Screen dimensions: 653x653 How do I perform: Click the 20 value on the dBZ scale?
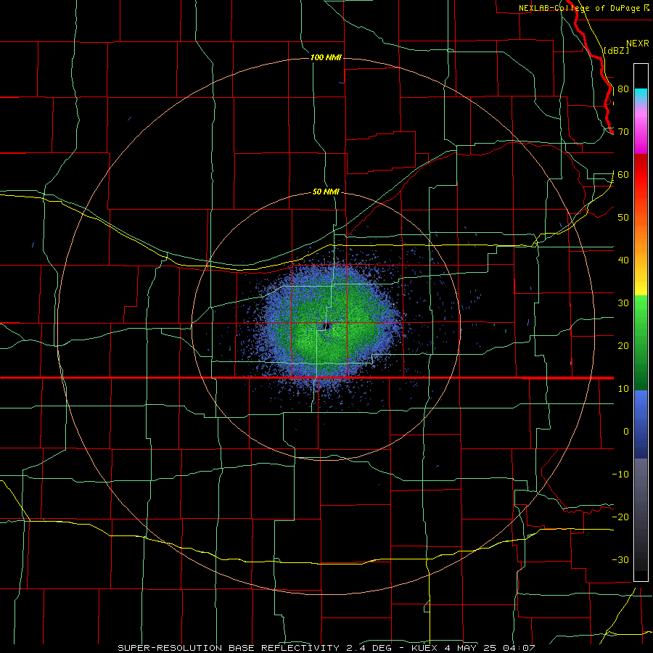[x=623, y=346]
